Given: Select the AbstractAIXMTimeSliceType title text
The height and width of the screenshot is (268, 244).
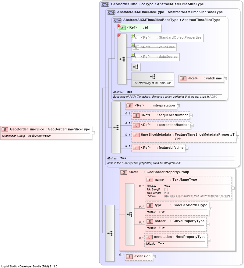Looking at the screenshot, I should click(x=170, y=12).
